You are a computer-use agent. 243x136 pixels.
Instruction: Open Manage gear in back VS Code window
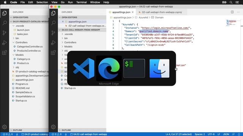pyautogui.click(x=5, y=127)
